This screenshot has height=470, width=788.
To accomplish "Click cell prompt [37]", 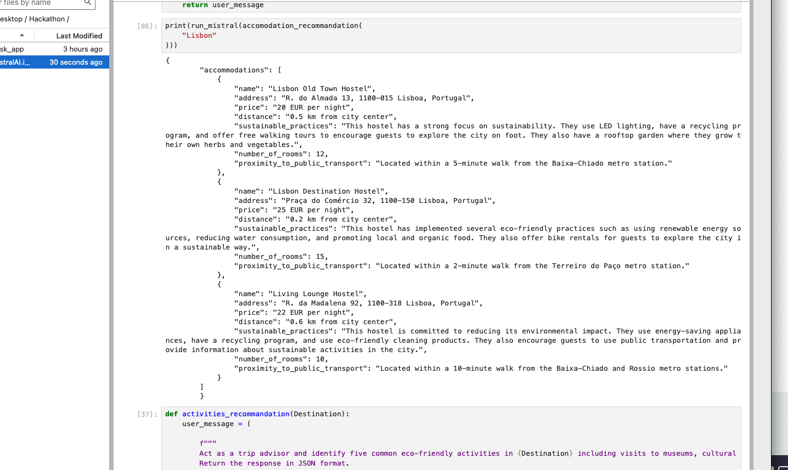I will [x=147, y=414].
